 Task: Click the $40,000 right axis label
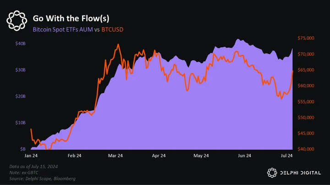306,149
